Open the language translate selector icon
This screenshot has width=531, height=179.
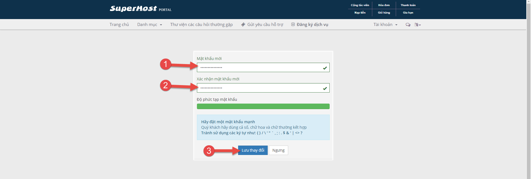pos(417,25)
